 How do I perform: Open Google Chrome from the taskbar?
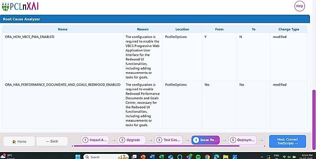[x=207, y=156]
